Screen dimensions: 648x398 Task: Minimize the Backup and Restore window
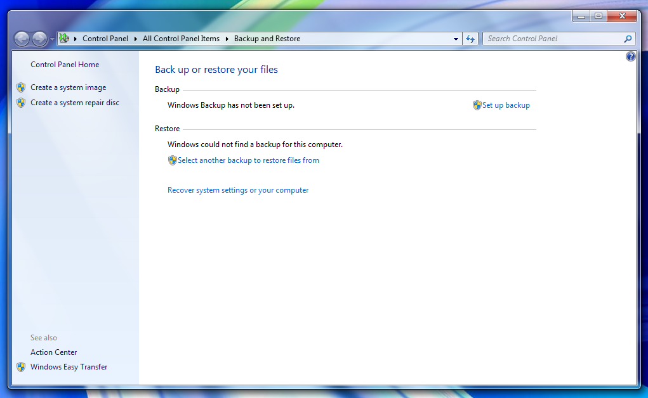coord(581,16)
